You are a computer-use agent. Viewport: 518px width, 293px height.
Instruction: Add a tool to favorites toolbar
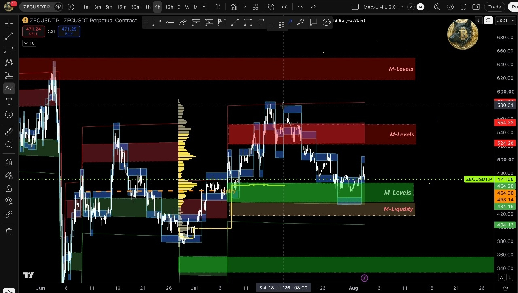pyautogui.click(x=281, y=25)
